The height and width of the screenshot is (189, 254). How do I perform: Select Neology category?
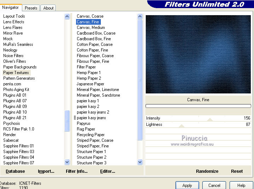10,50
